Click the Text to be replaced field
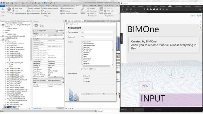 click(97, 32)
